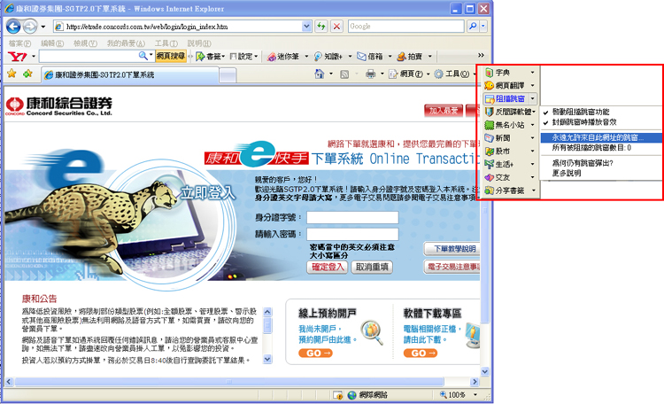Click the 反間諜軟體 anti-spyware item
Viewport: 664px width, 404px height.
508,112
